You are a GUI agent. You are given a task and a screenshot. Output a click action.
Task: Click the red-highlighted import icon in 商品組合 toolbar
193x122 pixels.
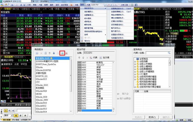tap(62, 53)
